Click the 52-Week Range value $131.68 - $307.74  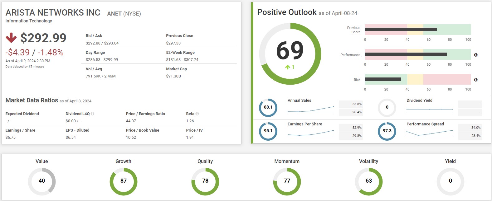(182, 60)
